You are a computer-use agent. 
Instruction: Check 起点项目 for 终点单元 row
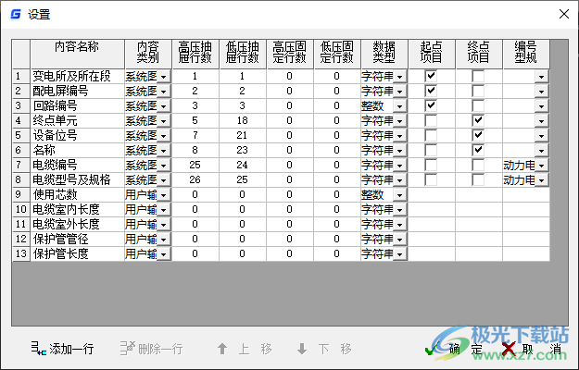click(x=431, y=120)
